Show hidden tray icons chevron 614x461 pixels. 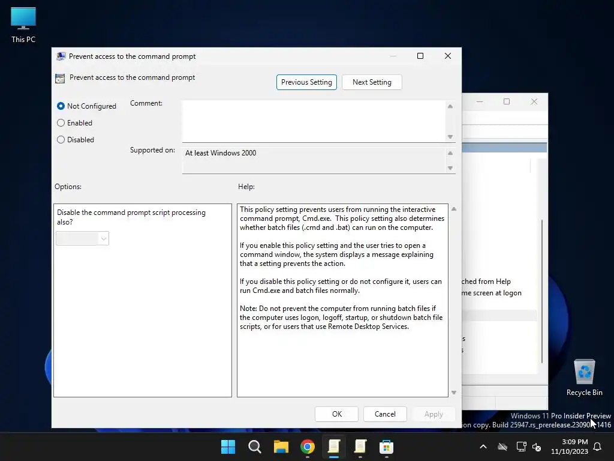(483, 447)
